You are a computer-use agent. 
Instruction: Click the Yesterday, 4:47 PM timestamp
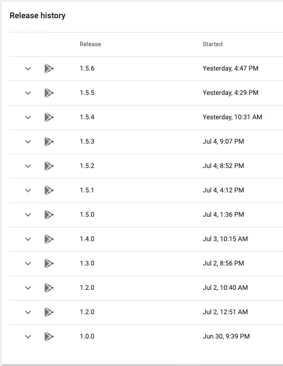231,69
